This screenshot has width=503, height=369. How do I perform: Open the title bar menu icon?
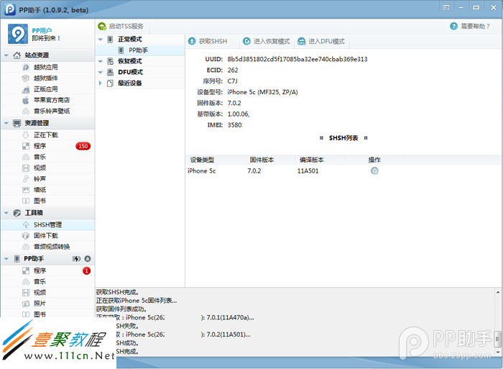tap(446, 7)
